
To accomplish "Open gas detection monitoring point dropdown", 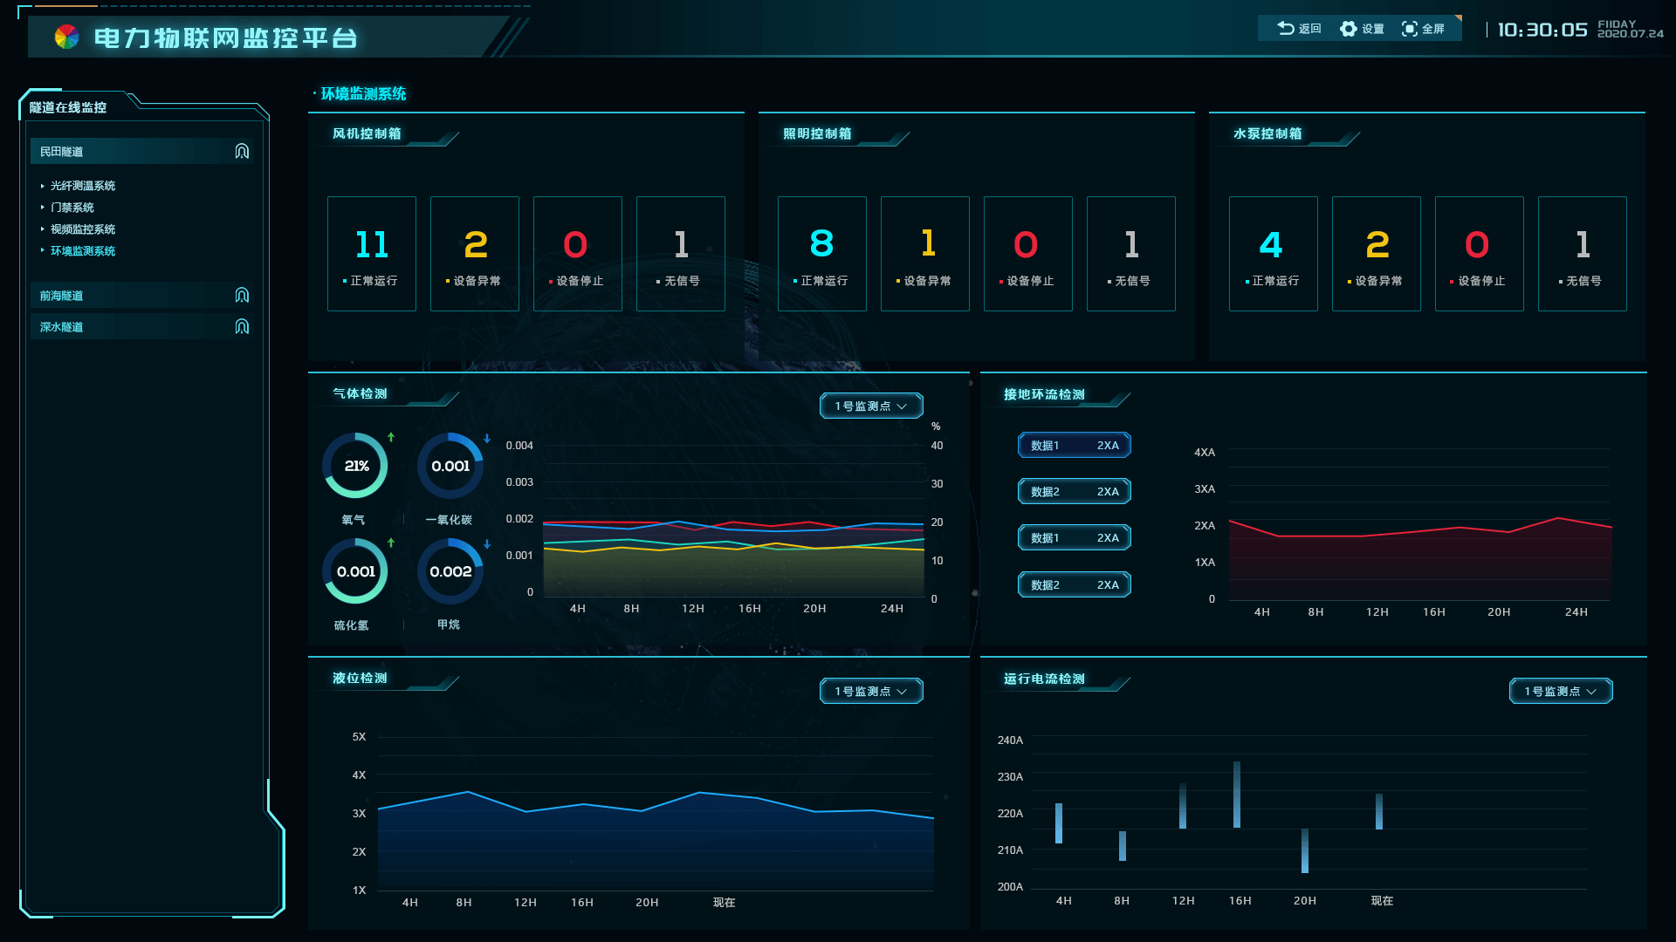I will (870, 406).
